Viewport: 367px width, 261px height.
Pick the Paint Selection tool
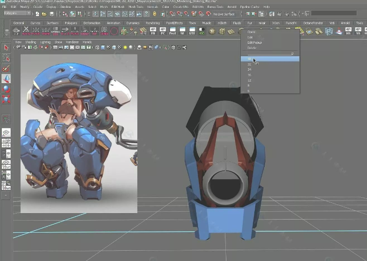6,68
